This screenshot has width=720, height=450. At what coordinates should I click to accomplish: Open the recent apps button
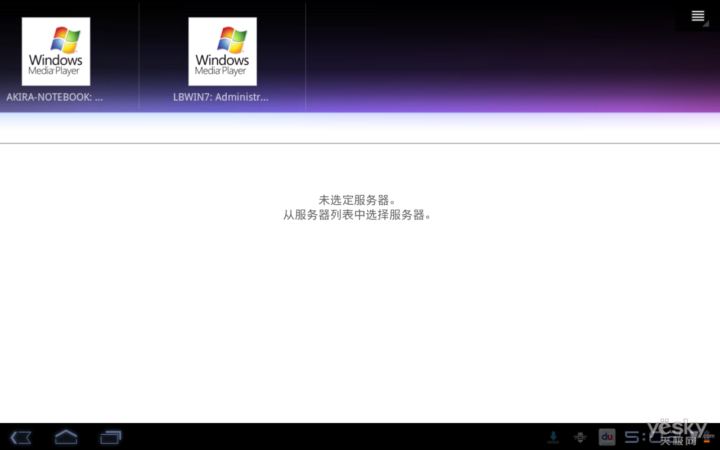coord(111,437)
